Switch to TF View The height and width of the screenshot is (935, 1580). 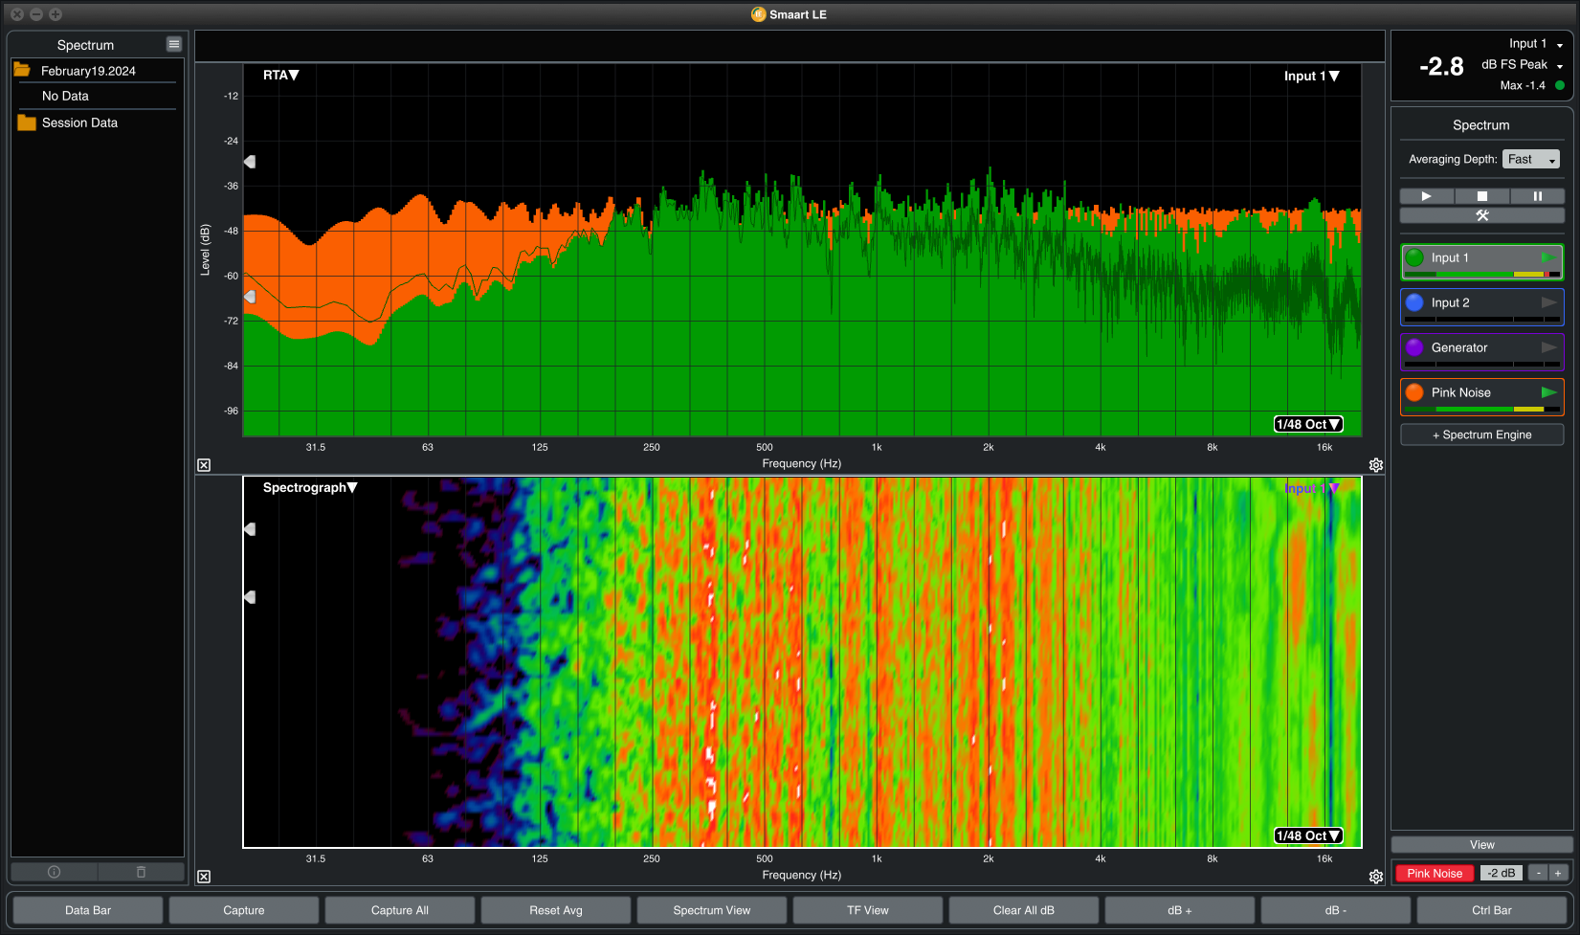868,910
